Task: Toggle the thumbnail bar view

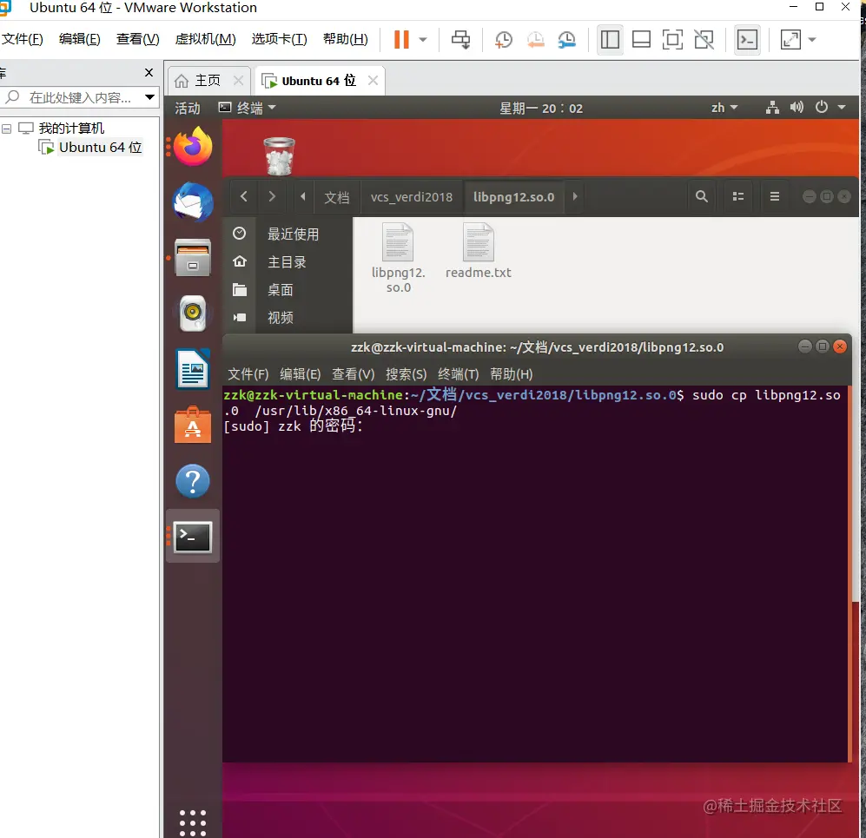Action: coord(641,39)
